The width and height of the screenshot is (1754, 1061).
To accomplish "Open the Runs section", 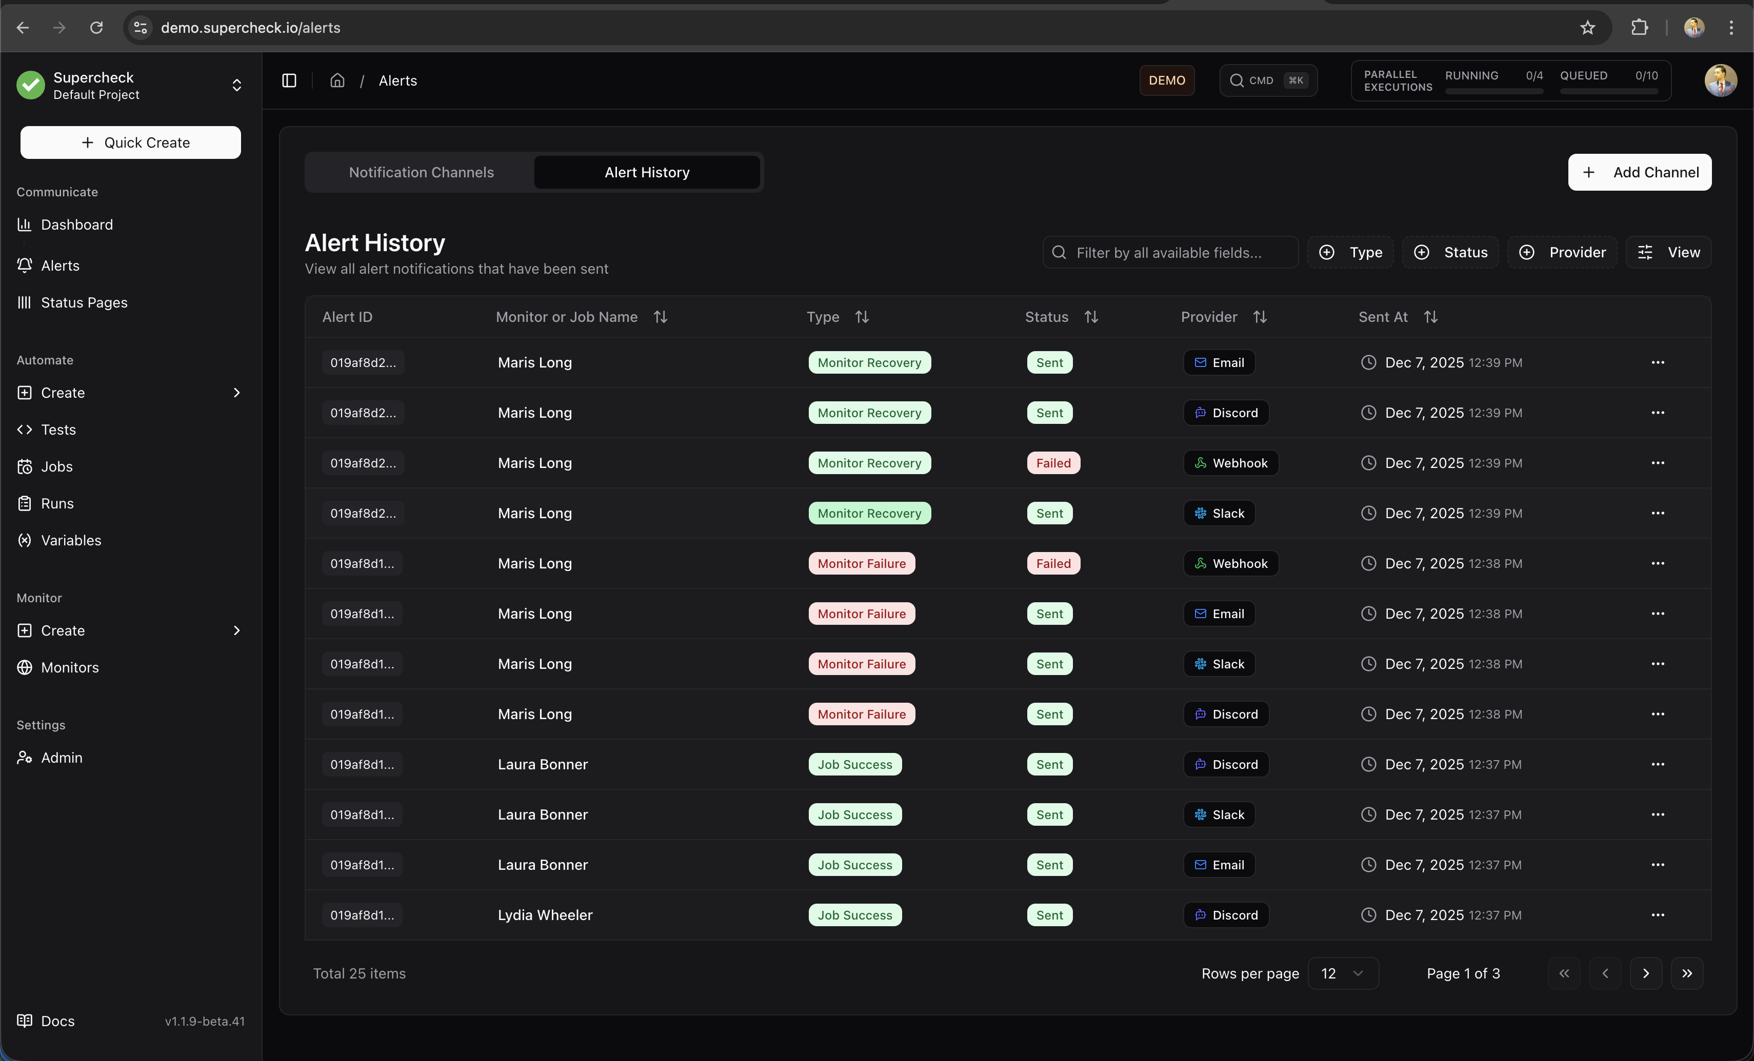I will (57, 503).
